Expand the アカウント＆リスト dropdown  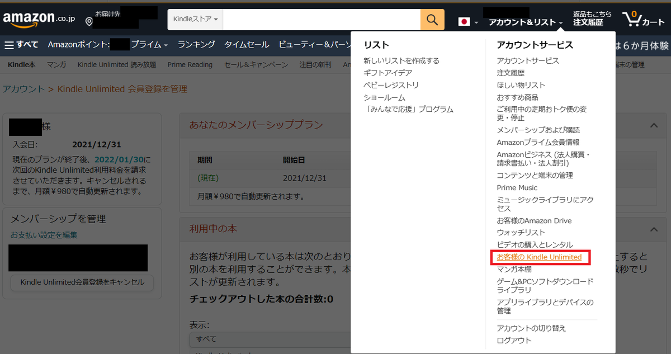tap(526, 22)
